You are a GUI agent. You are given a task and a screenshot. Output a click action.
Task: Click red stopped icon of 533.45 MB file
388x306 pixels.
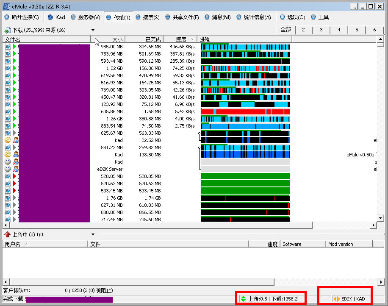pyautogui.click(x=14, y=191)
